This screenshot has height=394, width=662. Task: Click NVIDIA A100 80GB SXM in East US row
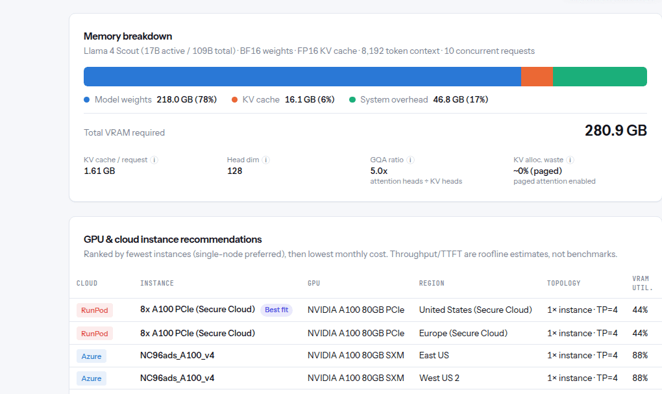[356, 356]
